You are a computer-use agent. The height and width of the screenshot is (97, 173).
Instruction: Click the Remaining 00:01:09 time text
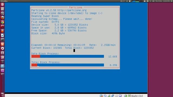71,45
